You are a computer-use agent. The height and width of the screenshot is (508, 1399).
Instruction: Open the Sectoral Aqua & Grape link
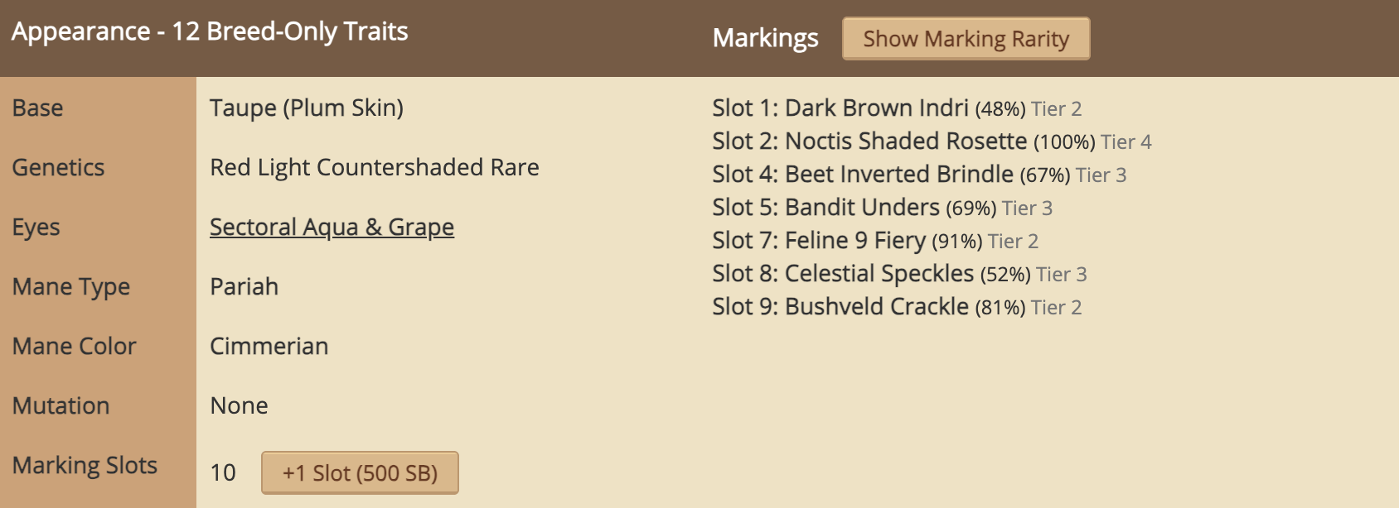(332, 227)
